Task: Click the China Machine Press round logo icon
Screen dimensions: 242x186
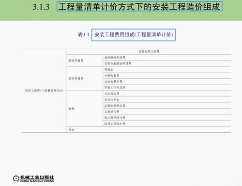Action: (x=16, y=179)
